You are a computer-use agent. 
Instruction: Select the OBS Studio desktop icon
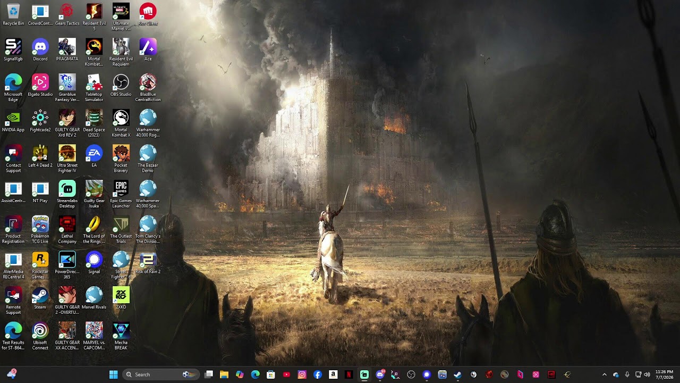point(121,86)
